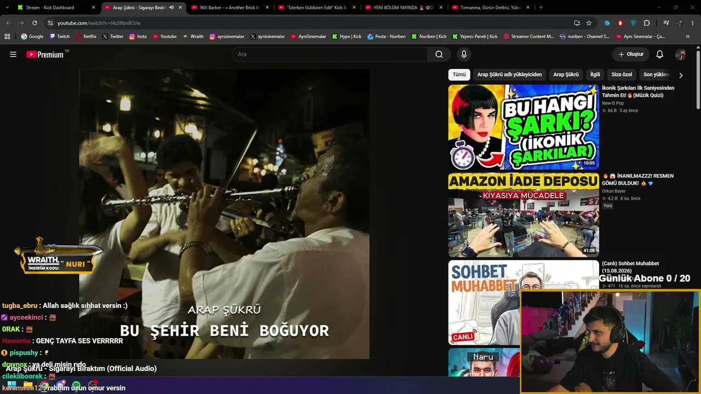
Task: Open the 'SOHBET MUHABBET' live video thumbnail
Action: tap(524, 303)
